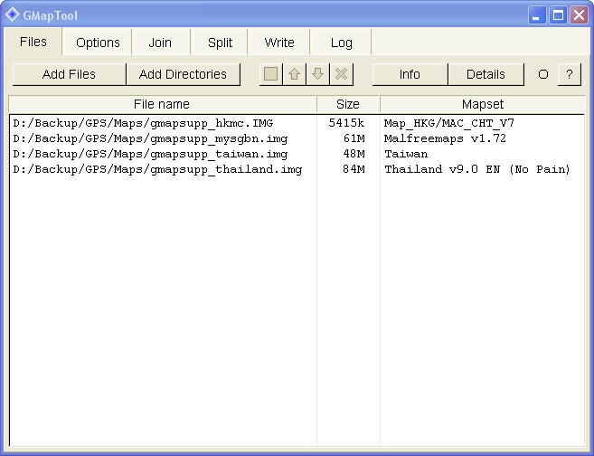The image size is (594, 456).
Task: Click the Add Directories button
Action: pyautogui.click(x=183, y=74)
